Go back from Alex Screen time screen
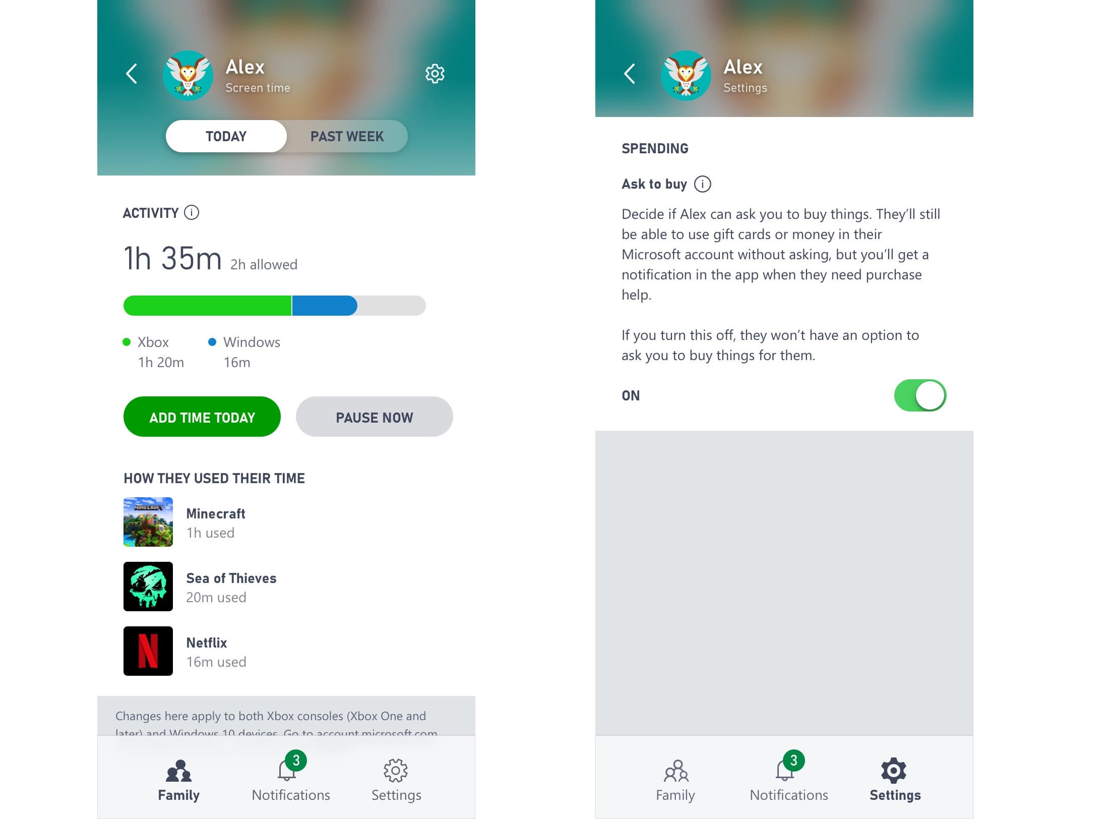1109x819 pixels. click(x=132, y=74)
